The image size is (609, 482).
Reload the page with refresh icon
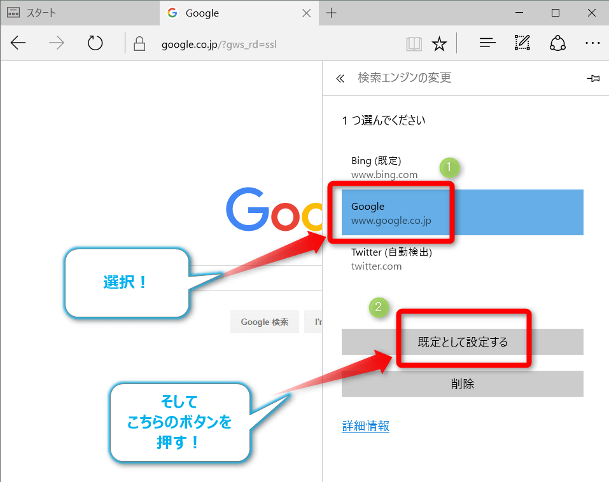[95, 43]
